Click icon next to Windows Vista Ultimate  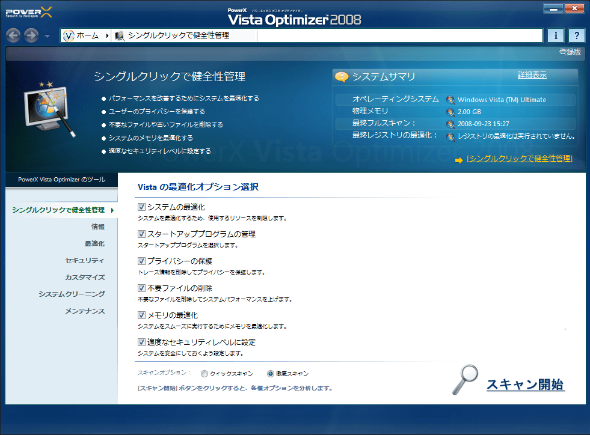pos(450,100)
